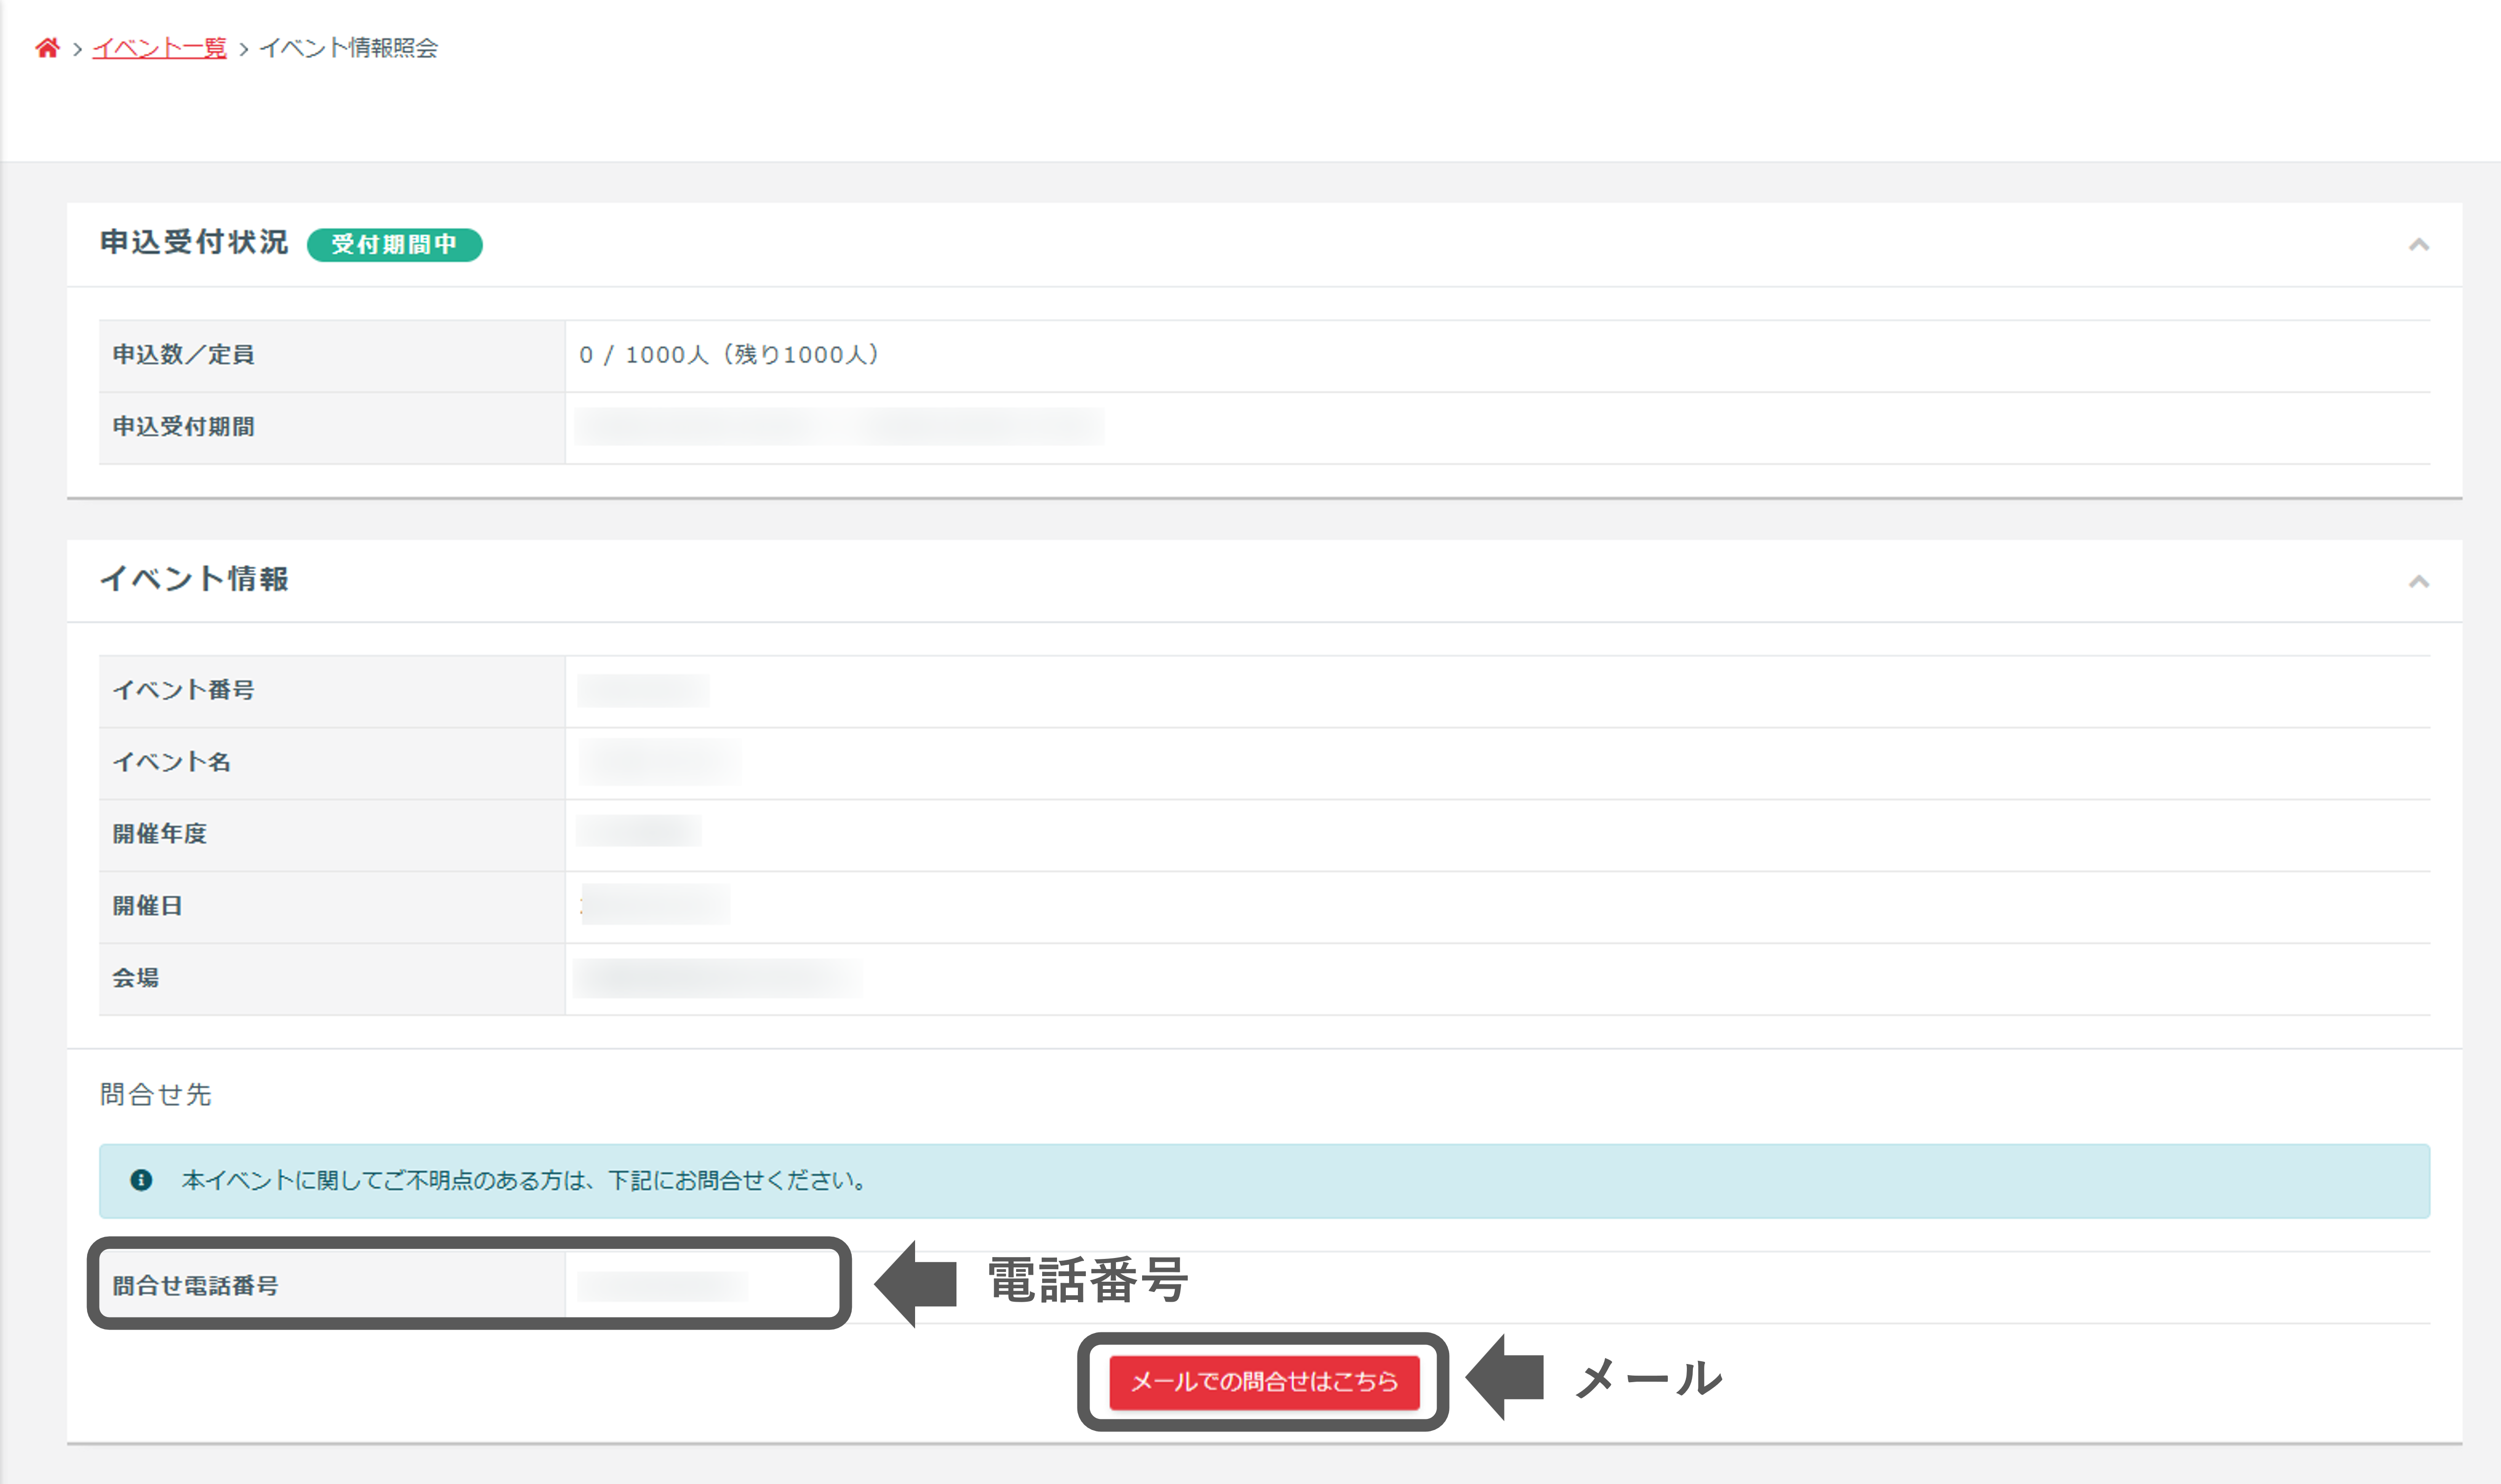
Task: Click the 問合せ電話番号 row label
Action: pyautogui.click(x=195, y=1285)
